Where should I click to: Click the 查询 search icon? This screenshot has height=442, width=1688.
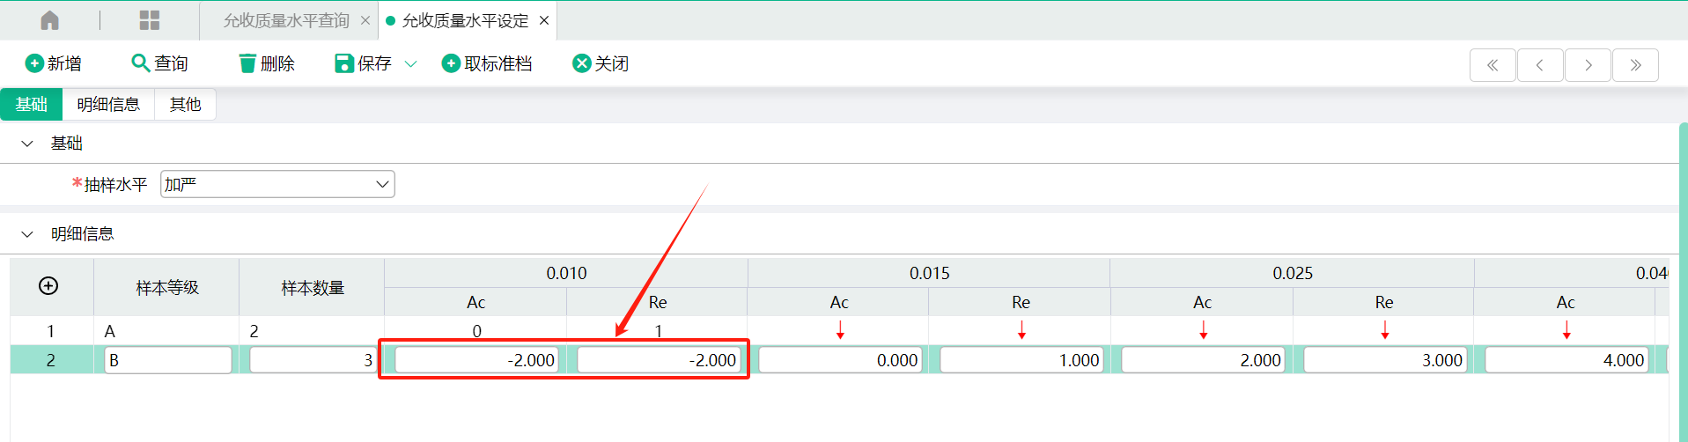click(140, 63)
